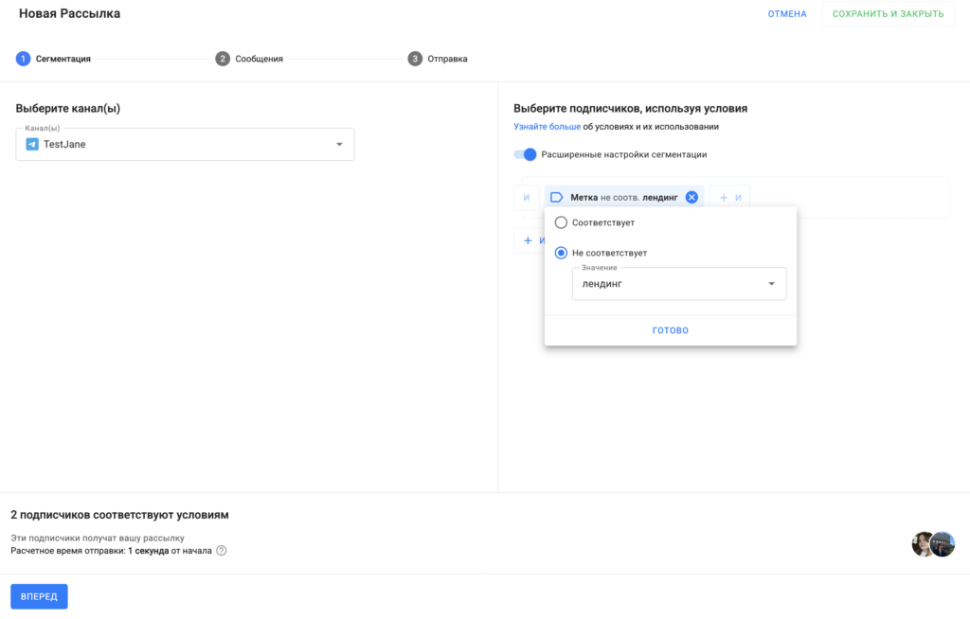
Task: Click the ВПЕРЕД button
Action: pos(39,596)
